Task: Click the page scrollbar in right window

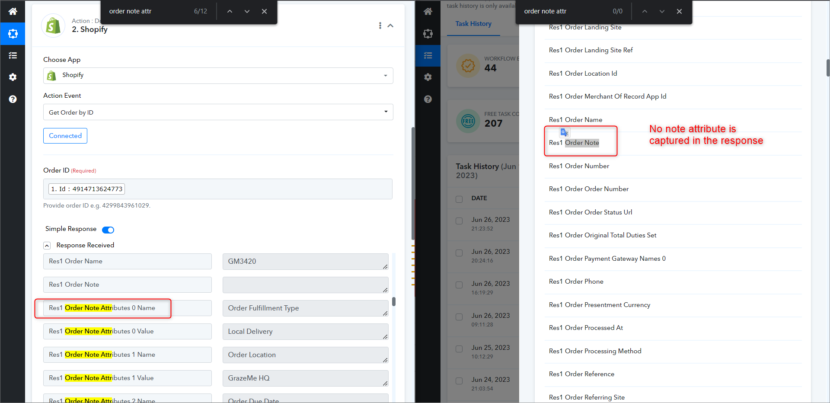Action: point(828,68)
